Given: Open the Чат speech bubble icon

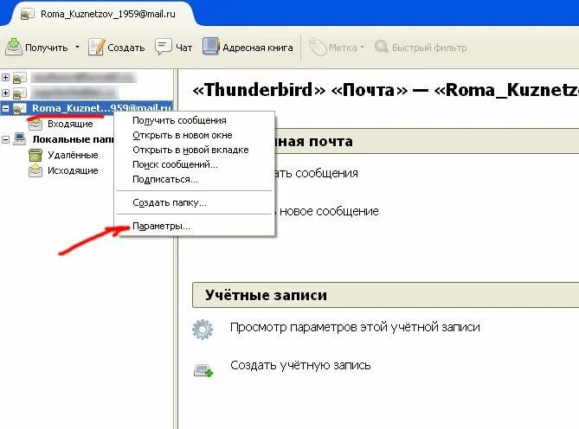Looking at the screenshot, I should [x=163, y=47].
